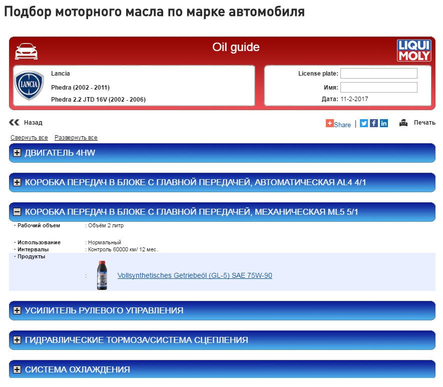Click the printer icon
The width and height of the screenshot is (443, 387).
point(403,123)
